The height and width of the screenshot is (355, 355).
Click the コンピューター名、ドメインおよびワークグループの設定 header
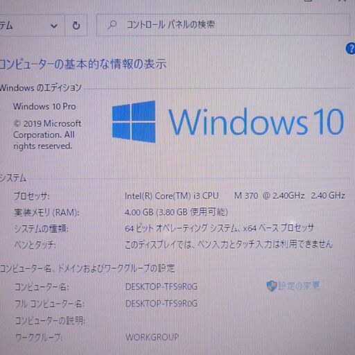(87, 268)
